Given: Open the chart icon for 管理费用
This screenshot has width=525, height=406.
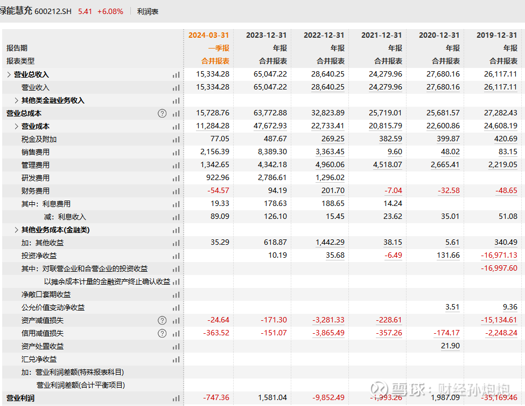Looking at the screenshot, I should 176,164.
